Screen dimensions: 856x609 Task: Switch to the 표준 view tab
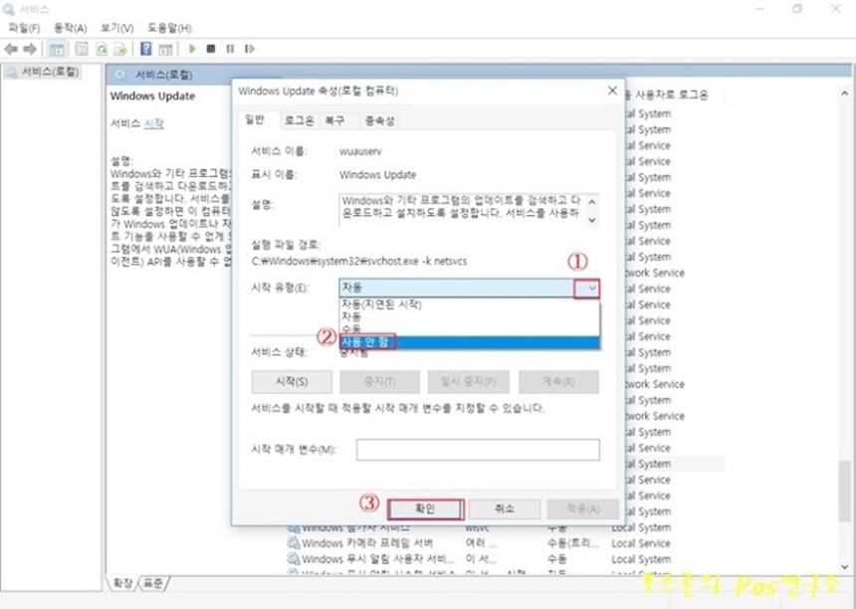(153, 583)
